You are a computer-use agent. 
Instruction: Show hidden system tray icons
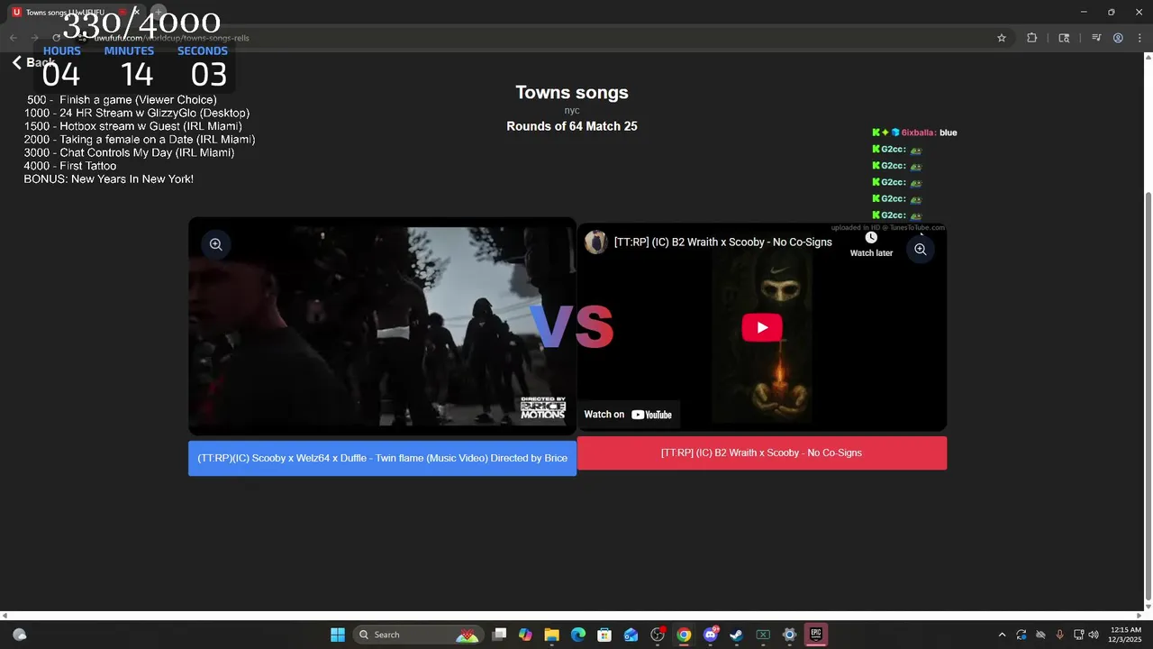pos(1002,635)
